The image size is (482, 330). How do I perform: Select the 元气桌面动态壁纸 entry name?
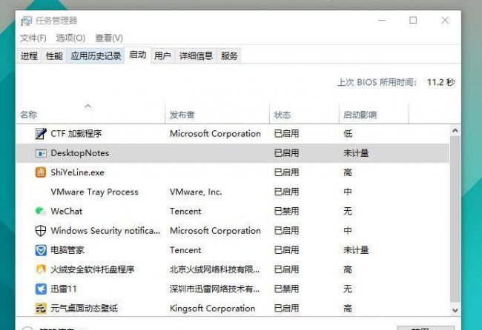point(85,309)
